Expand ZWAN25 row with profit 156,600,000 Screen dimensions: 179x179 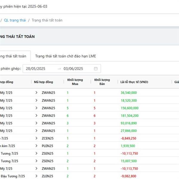36,108
